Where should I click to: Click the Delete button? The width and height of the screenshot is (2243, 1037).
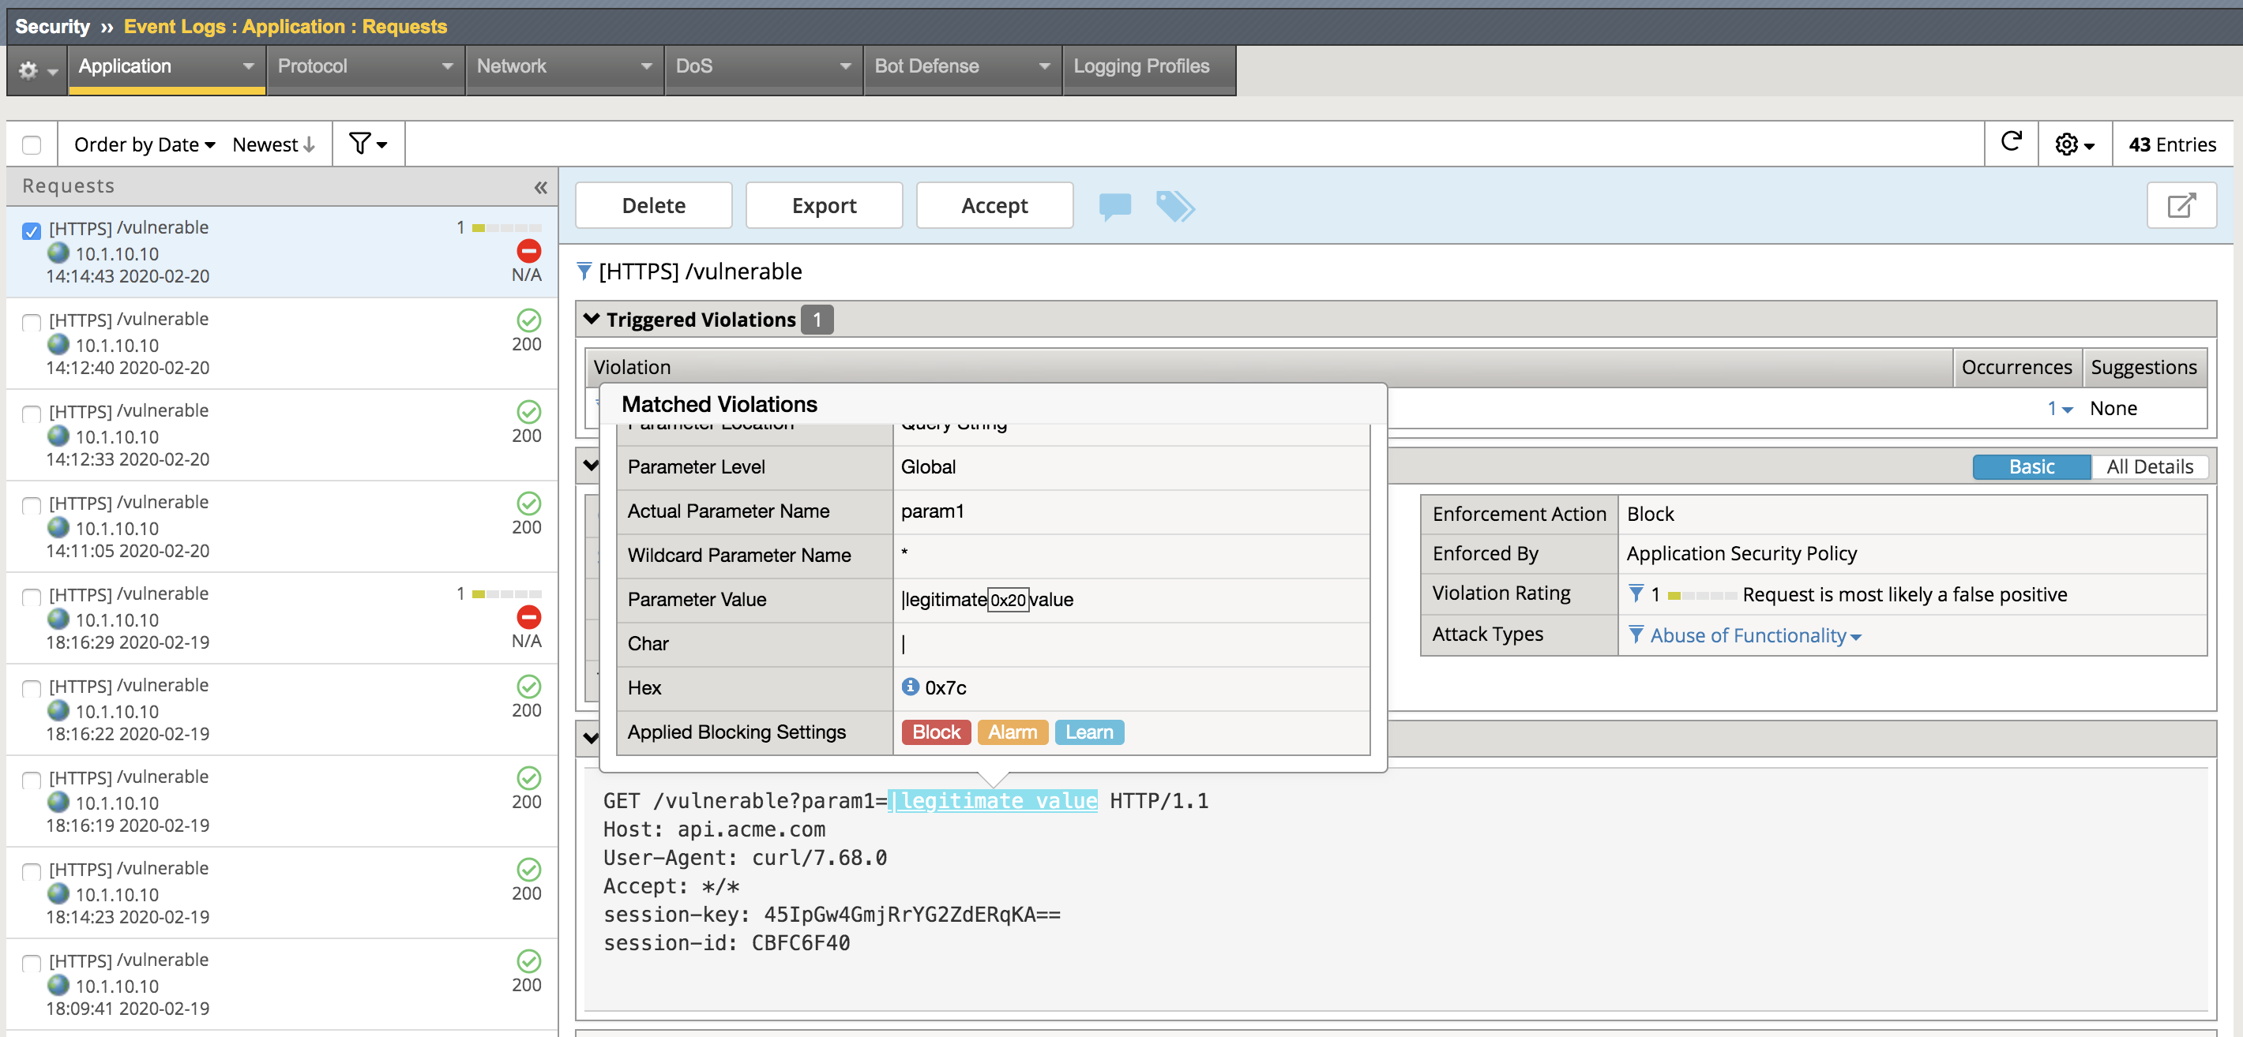653,205
